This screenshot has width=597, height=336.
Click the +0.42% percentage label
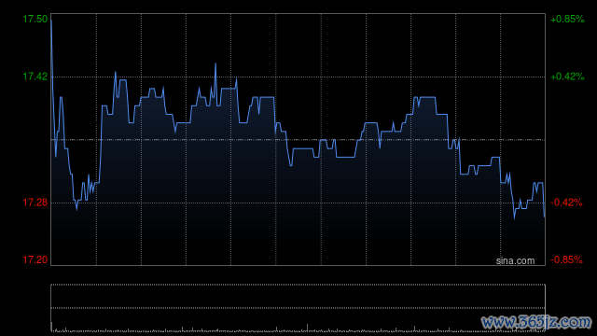point(567,77)
